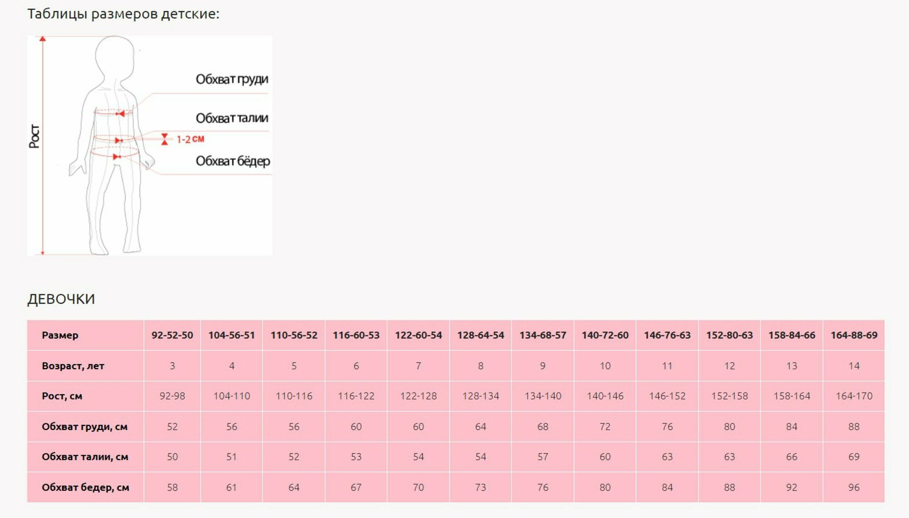Click the 'Обхват бедер, см' row header

pyautogui.click(x=85, y=488)
